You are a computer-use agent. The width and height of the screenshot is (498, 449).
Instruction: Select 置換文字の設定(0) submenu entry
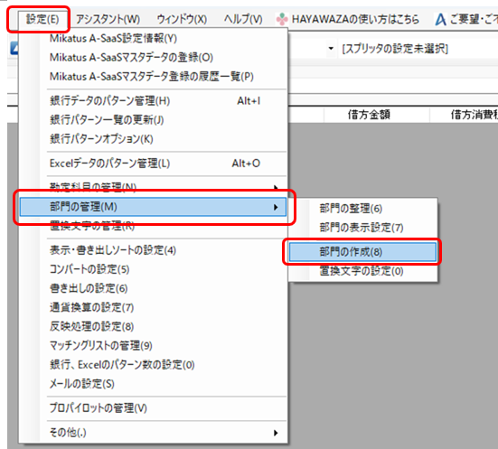(362, 271)
